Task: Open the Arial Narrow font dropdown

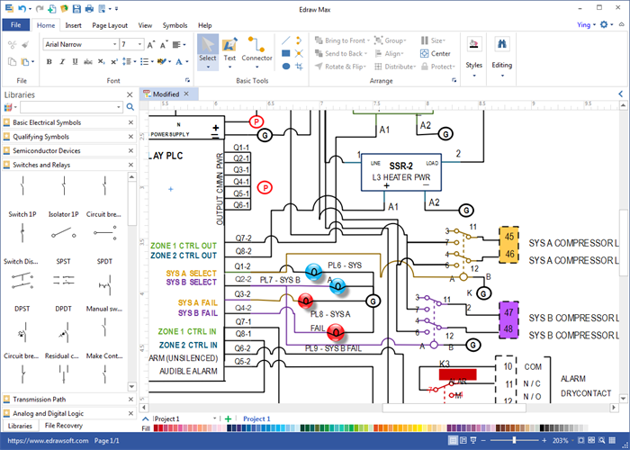Action: coord(112,43)
